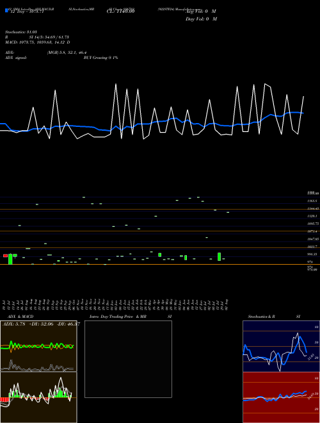The image size is (320, 423).
Task: Click the Stochastics blue-background mini chart
Action: (281, 346)
